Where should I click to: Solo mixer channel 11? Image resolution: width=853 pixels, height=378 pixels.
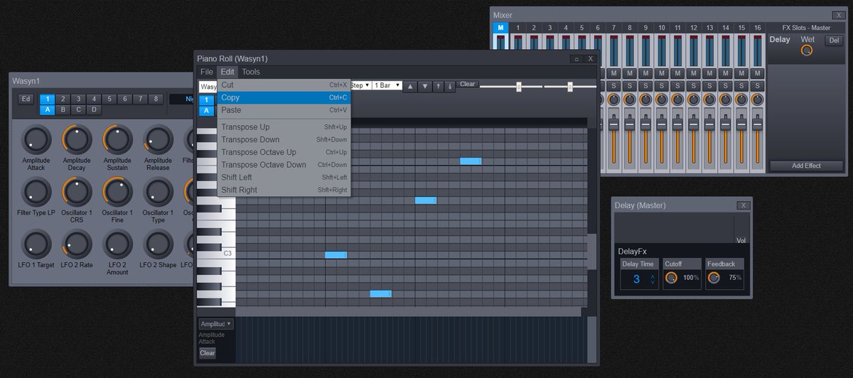coord(677,85)
